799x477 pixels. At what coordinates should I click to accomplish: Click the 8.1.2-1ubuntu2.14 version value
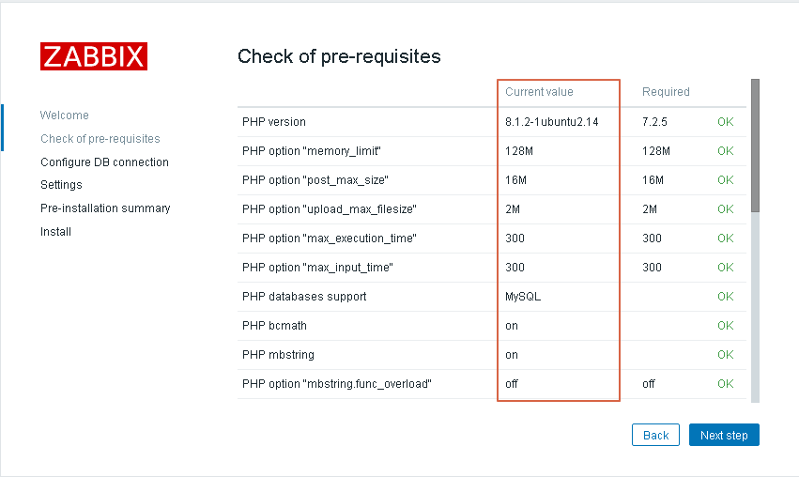(x=551, y=122)
